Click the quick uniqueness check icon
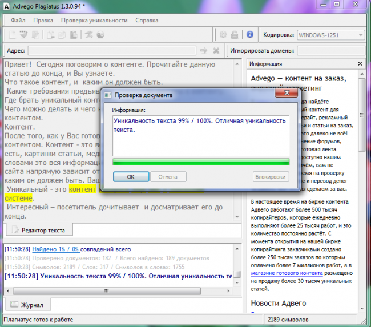The height and width of the screenshot is (327, 371). pos(89,35)
